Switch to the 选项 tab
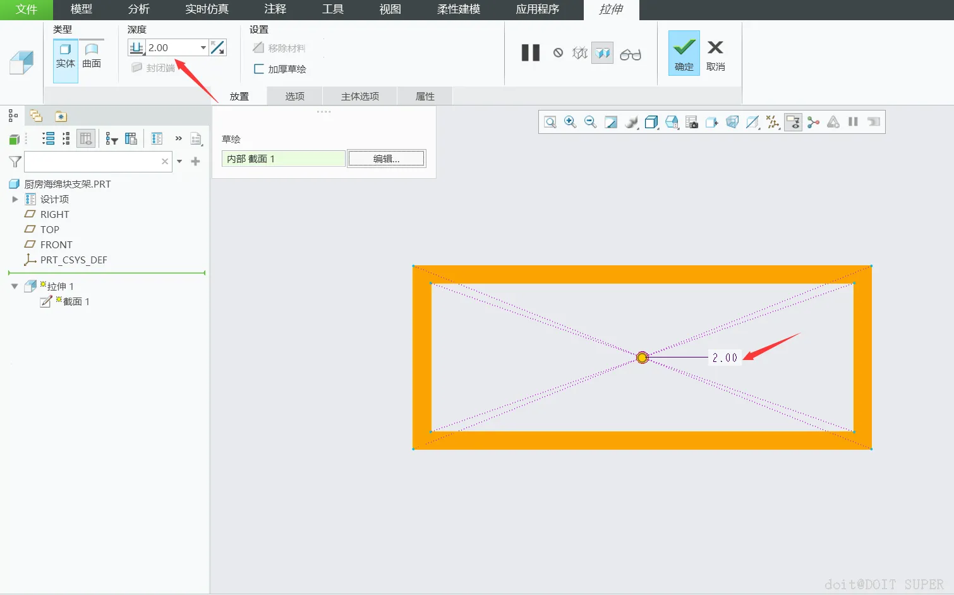 [295, 96]
